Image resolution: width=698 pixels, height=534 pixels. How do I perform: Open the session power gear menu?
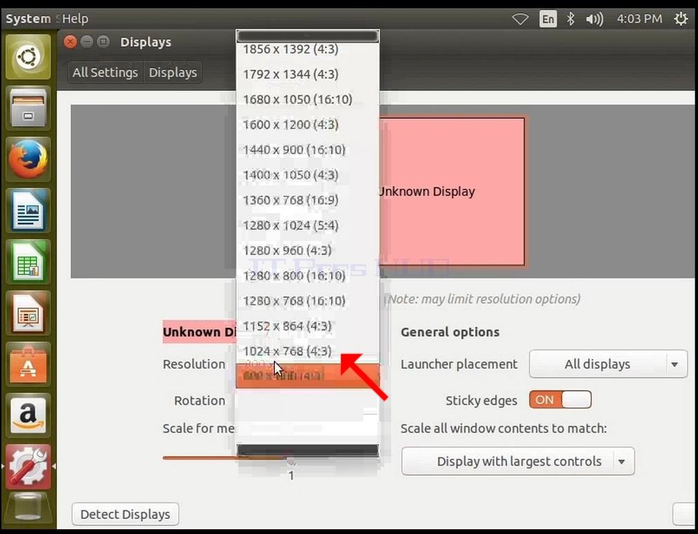(x=681, y=19)
